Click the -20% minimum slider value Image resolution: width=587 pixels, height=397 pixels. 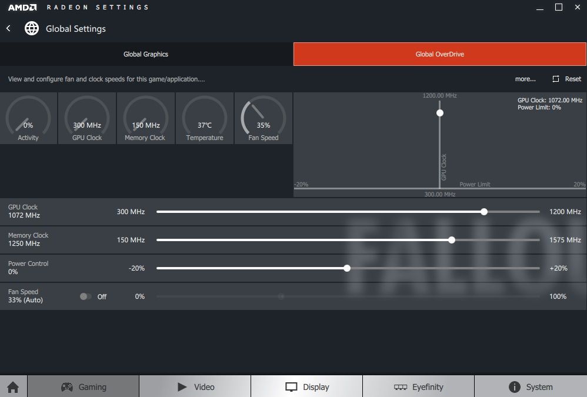pyautogui.click(x=136, y=268)
